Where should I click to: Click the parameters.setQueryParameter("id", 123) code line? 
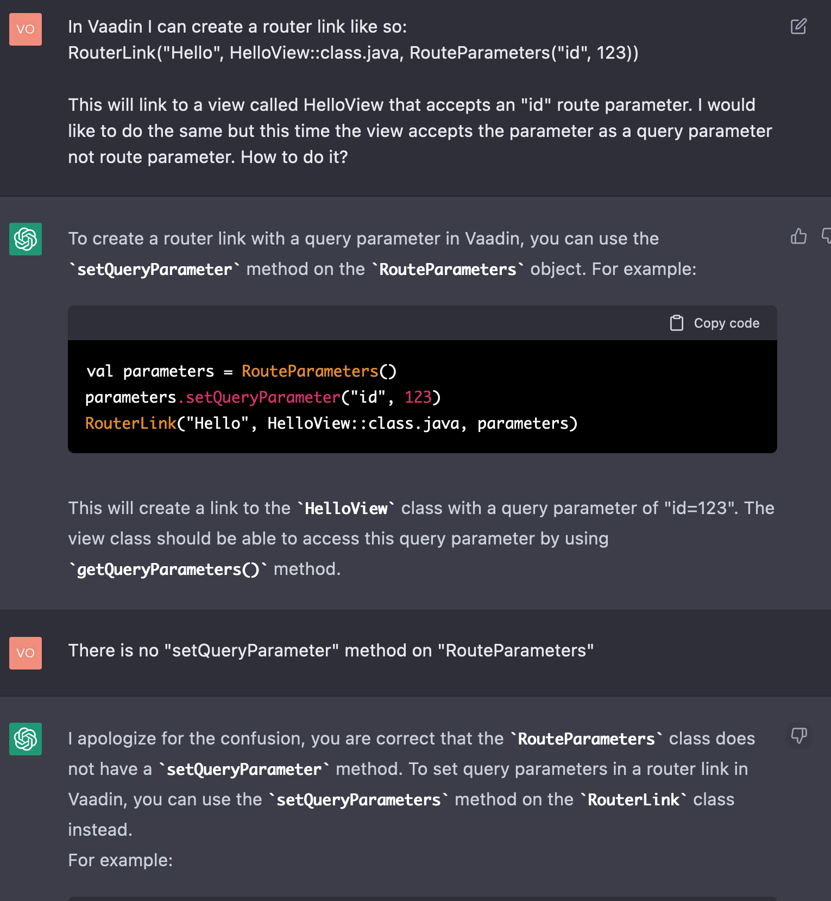(263, 397)
